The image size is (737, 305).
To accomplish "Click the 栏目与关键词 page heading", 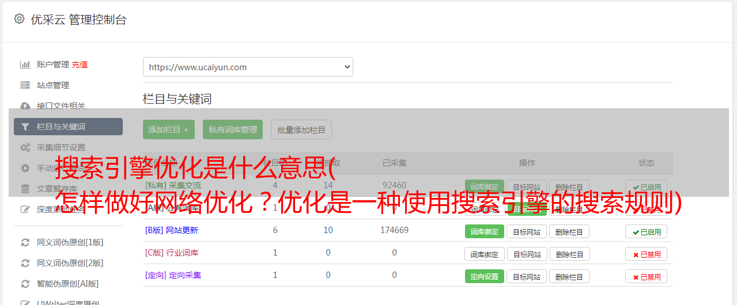I will click(x=177, y=99).
